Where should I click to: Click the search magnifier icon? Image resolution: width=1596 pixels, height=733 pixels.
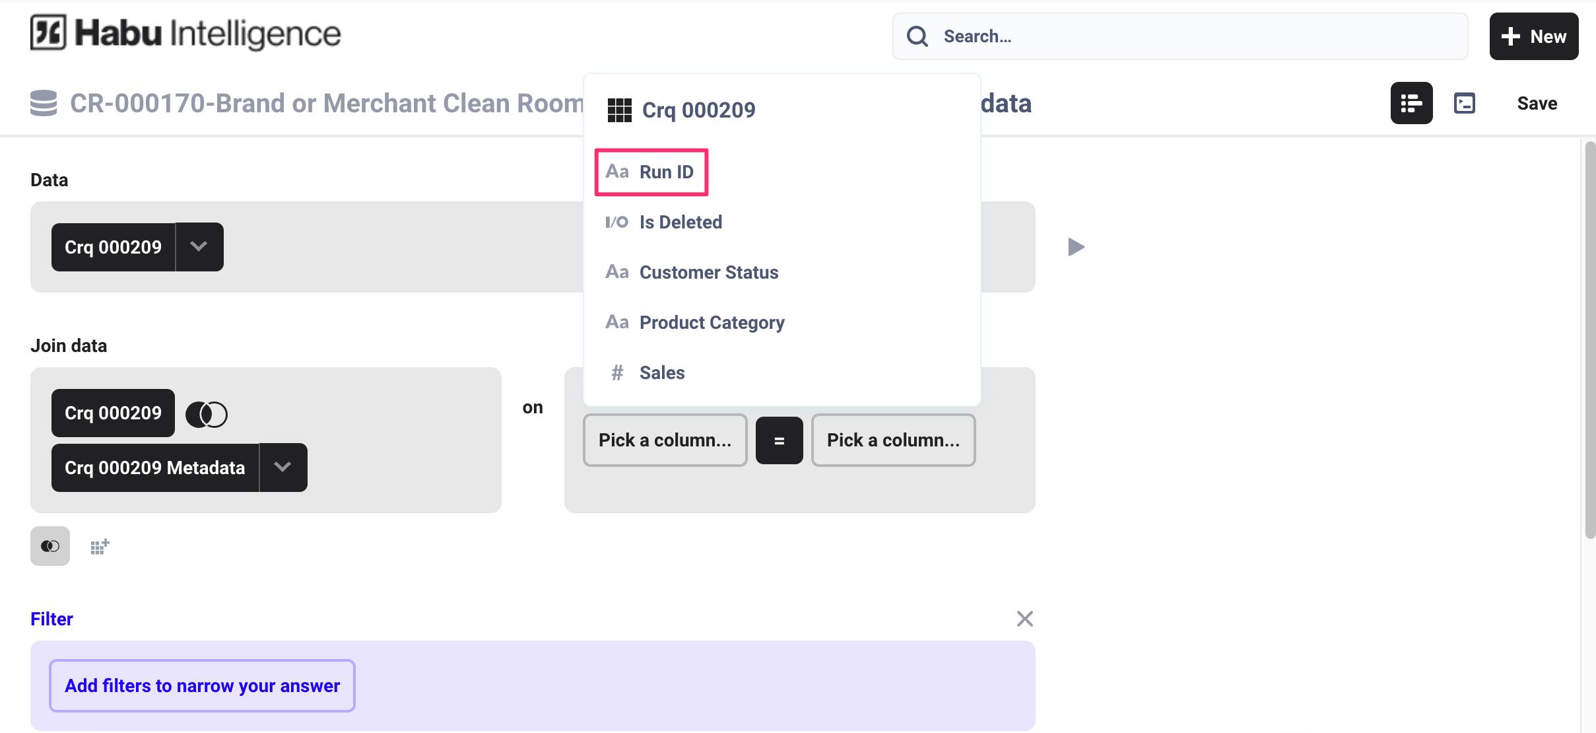(917, 36)
